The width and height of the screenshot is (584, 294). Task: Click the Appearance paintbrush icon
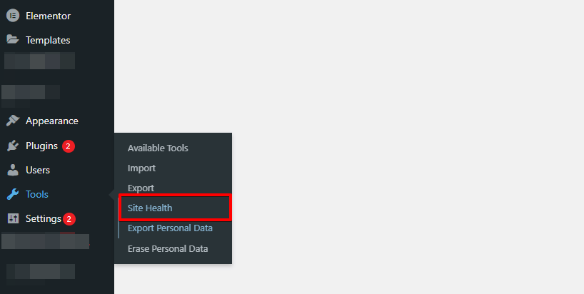coord(13,121)
